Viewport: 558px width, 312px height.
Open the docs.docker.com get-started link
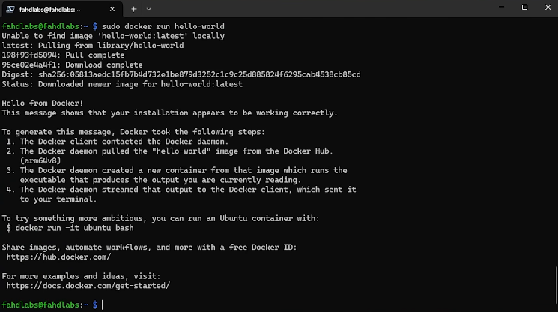(x=88, y=286)
